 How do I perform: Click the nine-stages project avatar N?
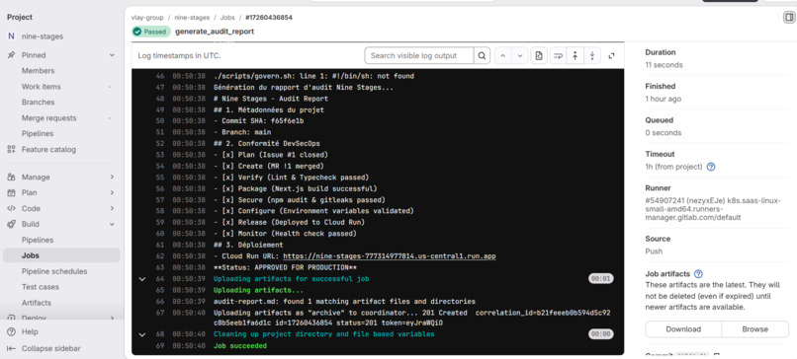pos(12,36)
